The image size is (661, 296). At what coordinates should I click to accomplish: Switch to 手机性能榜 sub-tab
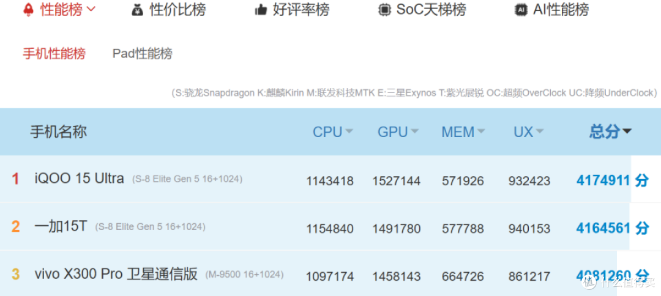pos(54,54)
